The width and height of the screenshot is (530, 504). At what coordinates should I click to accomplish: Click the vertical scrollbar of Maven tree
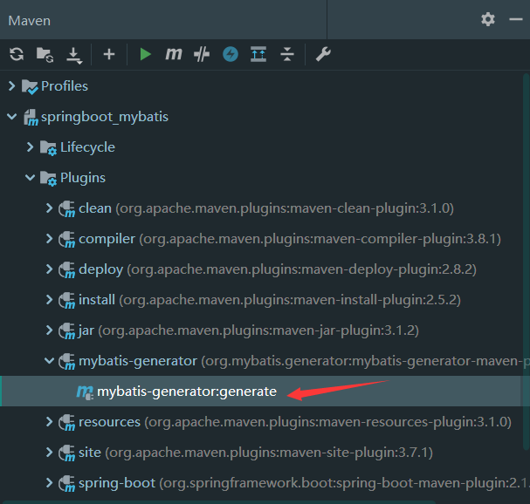tap(526, 262)
